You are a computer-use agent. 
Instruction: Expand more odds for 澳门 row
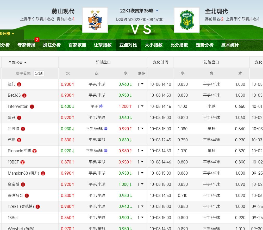click(141, 84)
